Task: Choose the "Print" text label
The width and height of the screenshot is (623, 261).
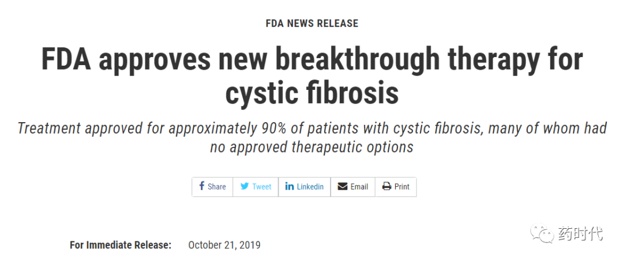Action: coord(401,187)
